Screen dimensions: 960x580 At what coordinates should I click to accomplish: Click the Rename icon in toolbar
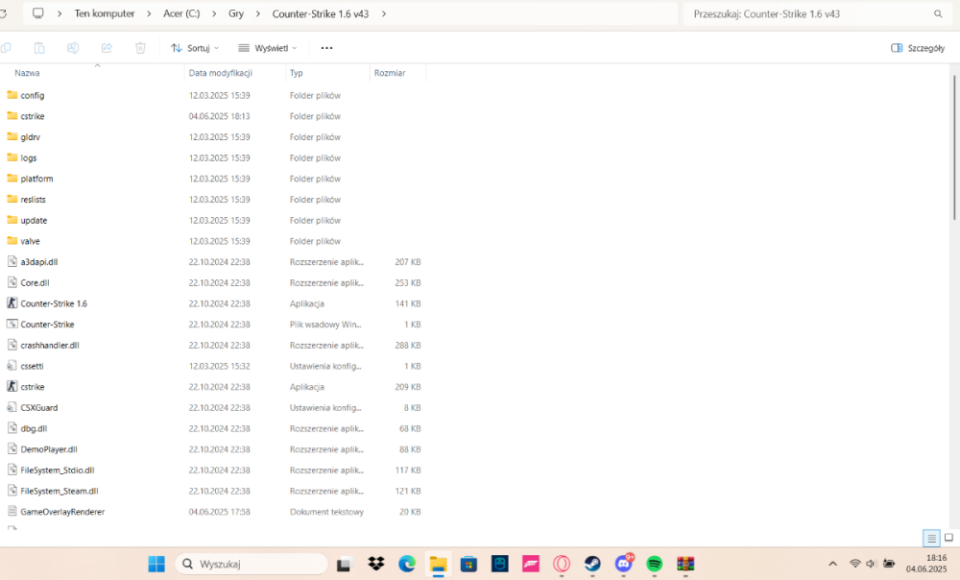pos(73,48)
